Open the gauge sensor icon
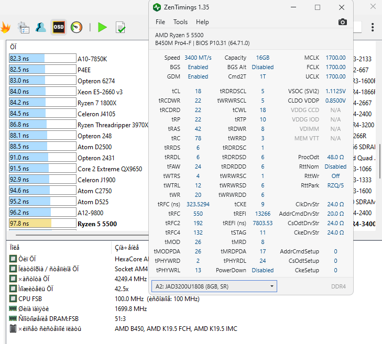The width and height of the screenshot is (382, 344). pos(77,27)
